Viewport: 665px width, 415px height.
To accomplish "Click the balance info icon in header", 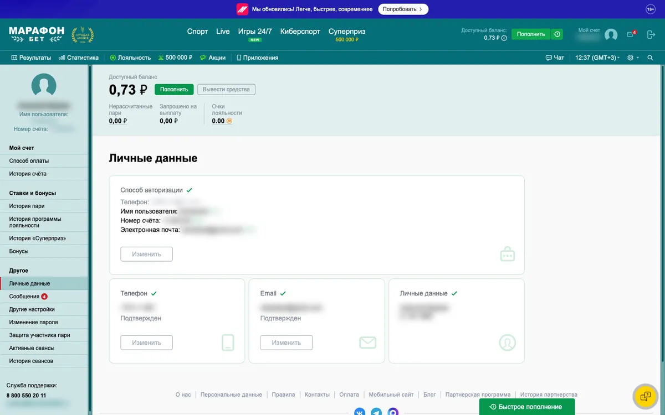I will click(x=504, y=38).
